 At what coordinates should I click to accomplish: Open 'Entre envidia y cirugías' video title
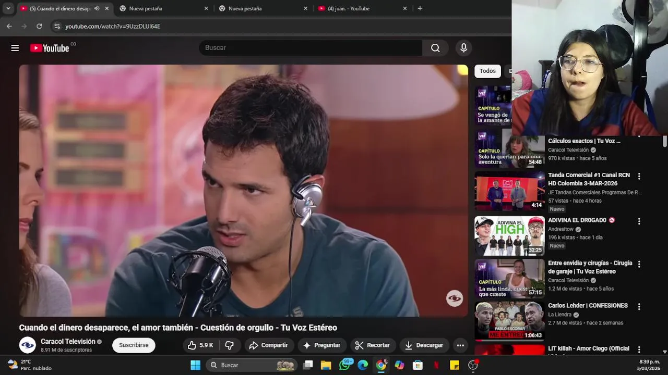590,267
